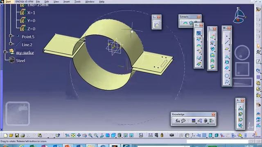Viewport: 262px width, 147px height.
Task: Click the Measure Inertia weight icon
Action: [162, 135]
